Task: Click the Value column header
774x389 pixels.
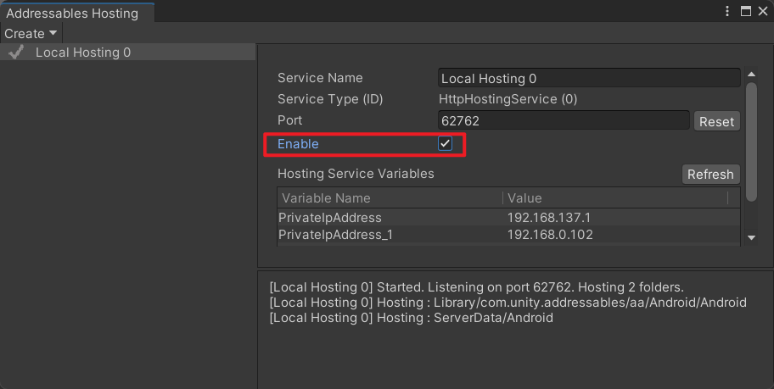Action: 615,198
